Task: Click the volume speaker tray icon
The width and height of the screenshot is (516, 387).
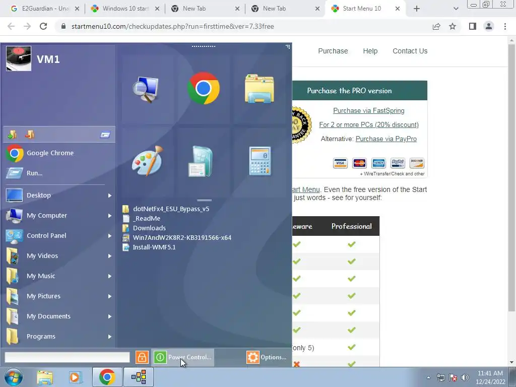Action: point(465,377)
